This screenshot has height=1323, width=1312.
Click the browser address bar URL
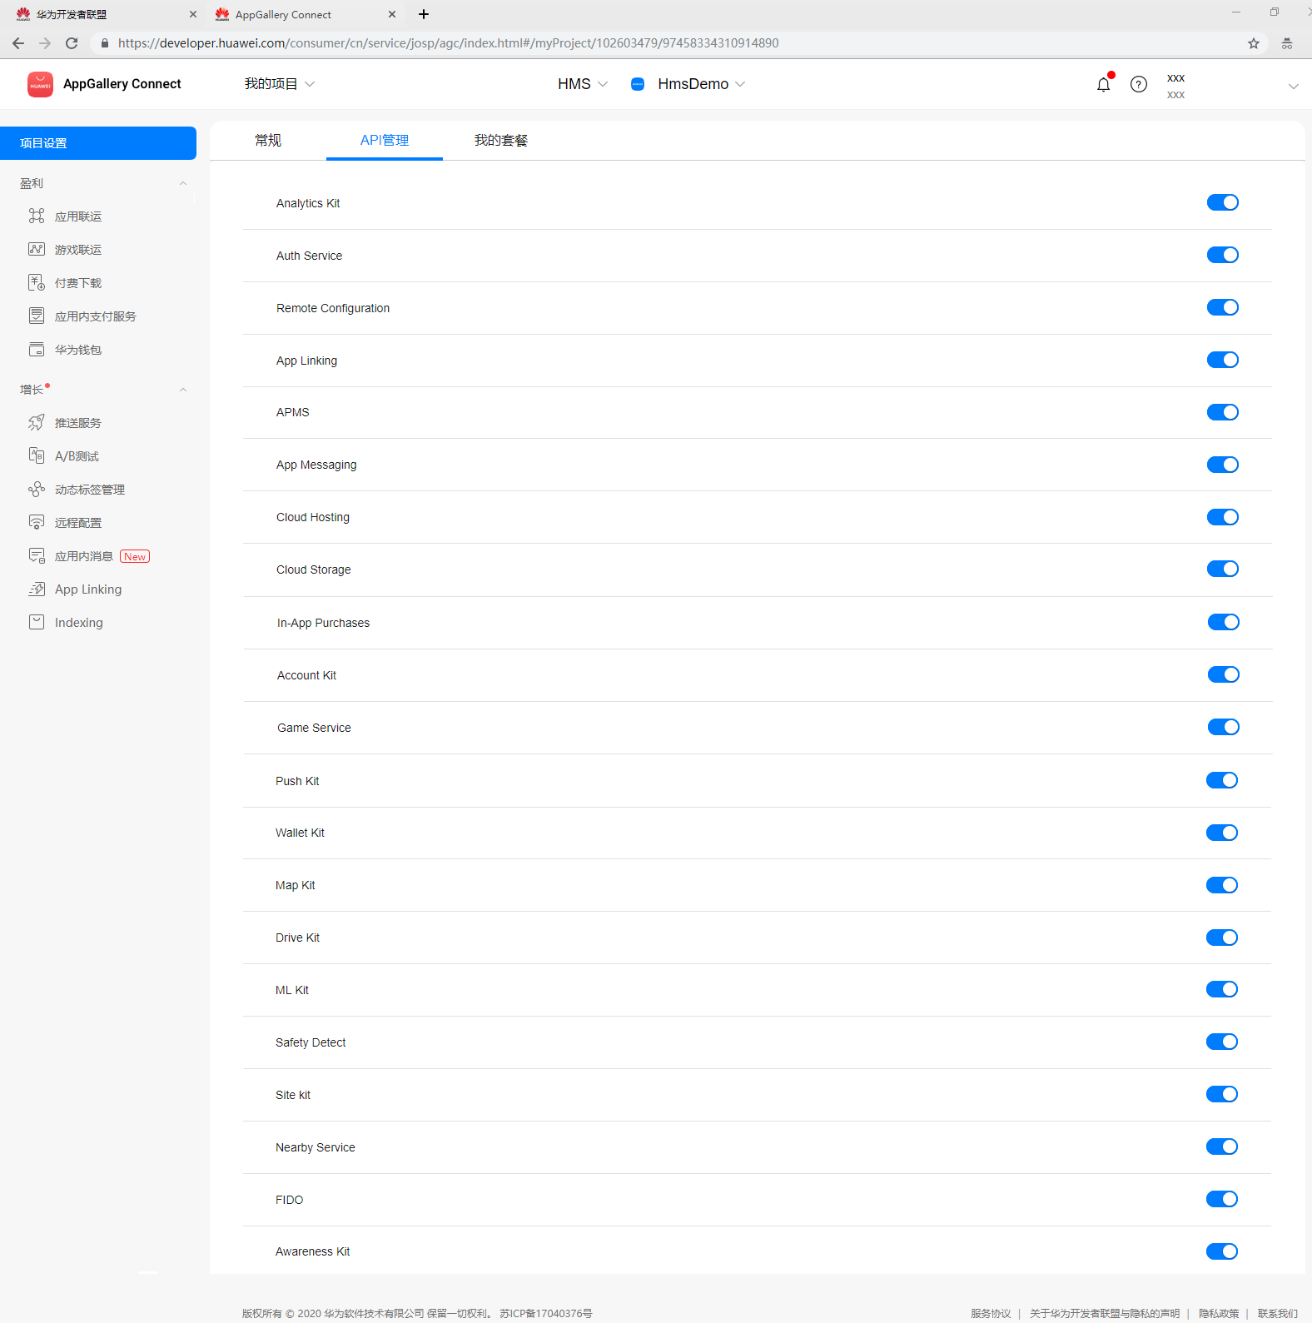(x=448, y=43)
